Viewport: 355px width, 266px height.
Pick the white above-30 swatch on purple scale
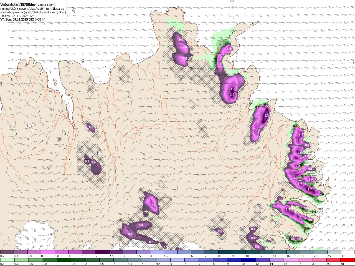[348, 252]
